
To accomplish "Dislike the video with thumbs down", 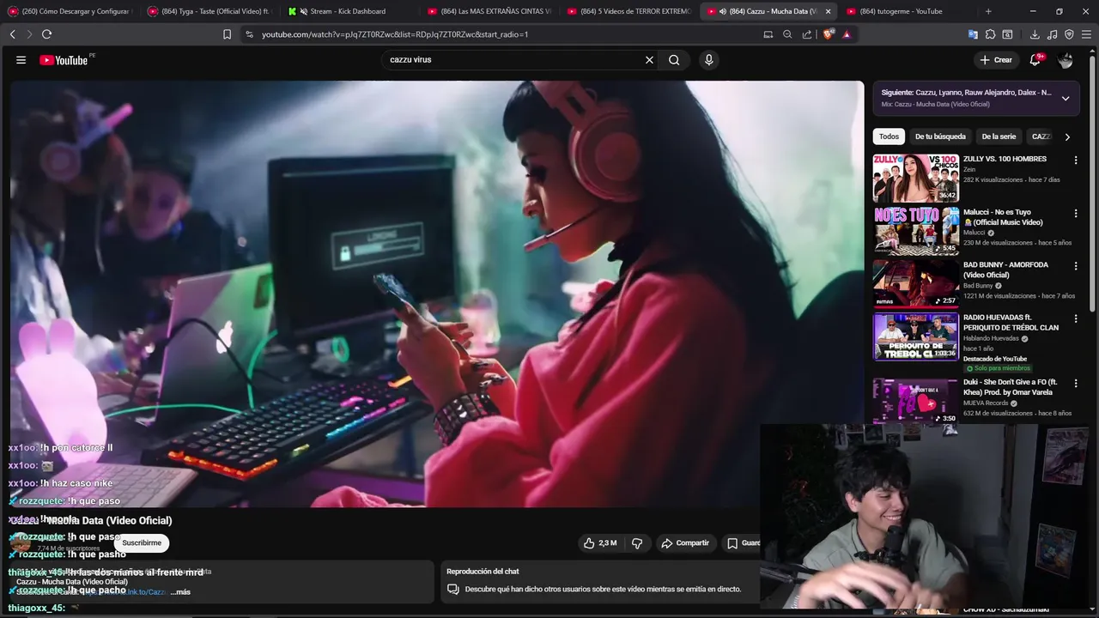I will (x=637, y=543).
